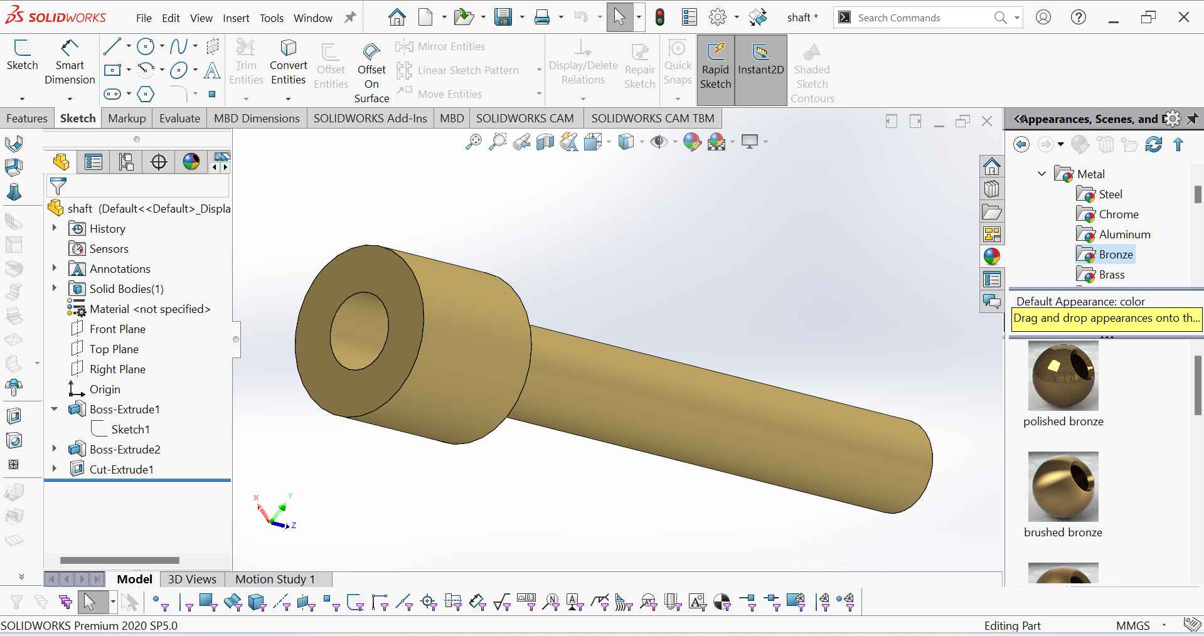The width and height of the screenshot is (1204, 636).
Task: Click Zoom to Area icon
Action: click(498, 142)
